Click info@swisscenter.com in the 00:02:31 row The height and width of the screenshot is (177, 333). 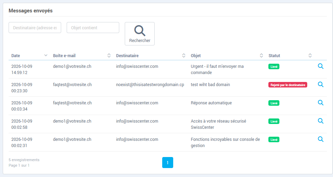(x=137, y=139)
